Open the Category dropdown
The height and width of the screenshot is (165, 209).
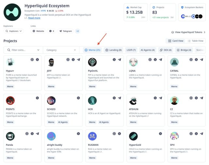tap(61, 50)
